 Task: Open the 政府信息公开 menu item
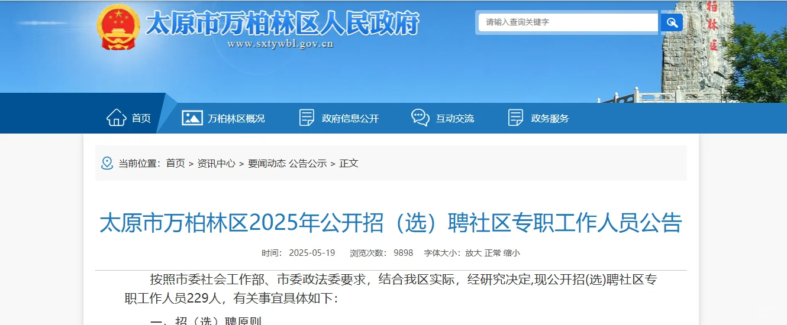(x=350, y=118)
